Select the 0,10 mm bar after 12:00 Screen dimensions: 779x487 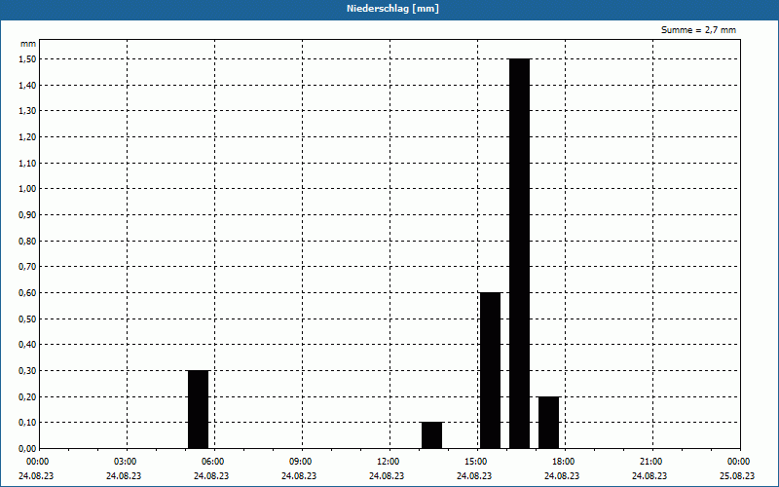point(431,435)
